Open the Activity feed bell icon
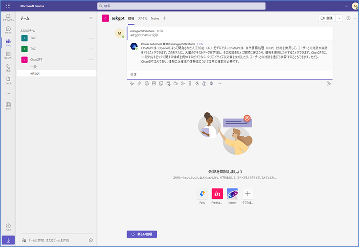359x247 pixels. [x=8, y=17]
